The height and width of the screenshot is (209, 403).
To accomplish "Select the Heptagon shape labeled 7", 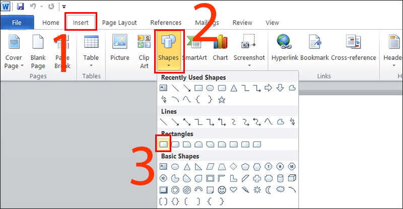I will point(268,167).
